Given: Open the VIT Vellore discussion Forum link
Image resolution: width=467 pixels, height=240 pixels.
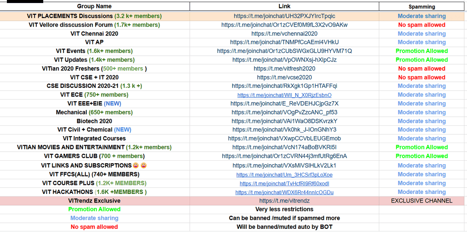Looking at the screenshot, I should (285, 25).
